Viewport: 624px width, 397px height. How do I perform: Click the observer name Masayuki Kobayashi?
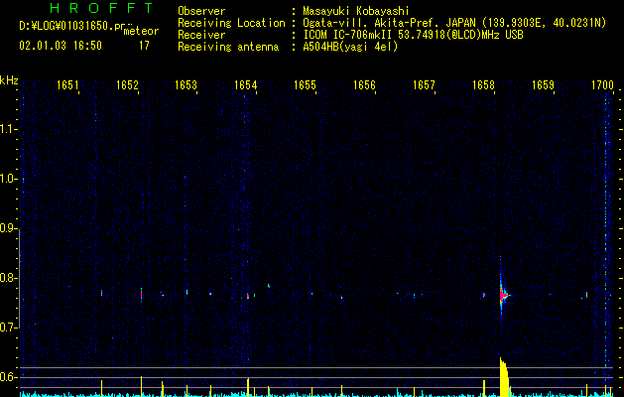(356, 11)
